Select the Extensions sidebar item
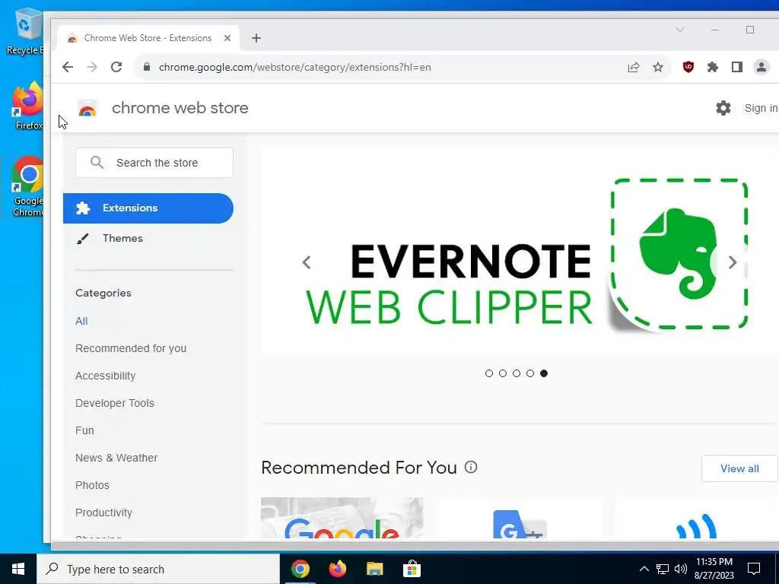Image resolution: width=779 pixels, height=584 pixels. click(148, 208)
